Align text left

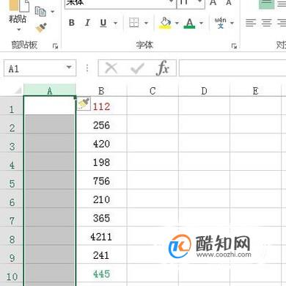point(251,23)
